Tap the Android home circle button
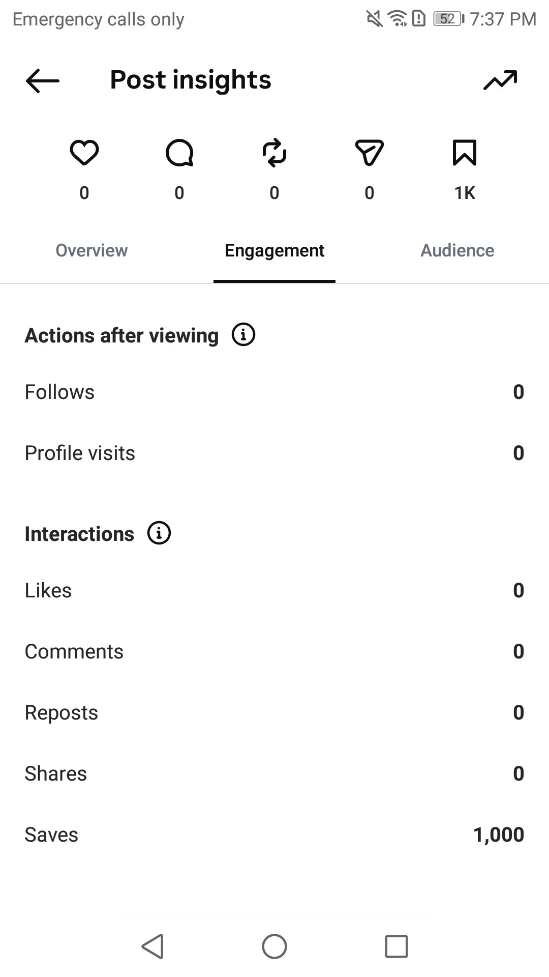Screen dimensions: 549x977 pos(274,946)
